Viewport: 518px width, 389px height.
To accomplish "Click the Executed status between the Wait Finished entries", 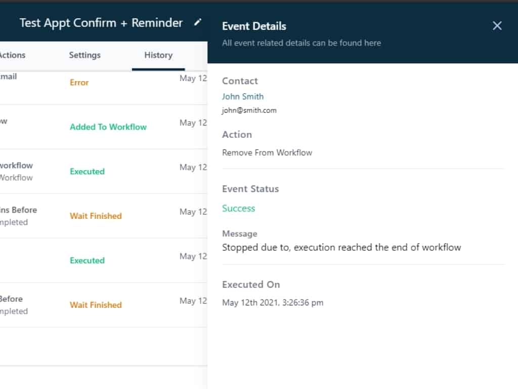I will point(87,261).
